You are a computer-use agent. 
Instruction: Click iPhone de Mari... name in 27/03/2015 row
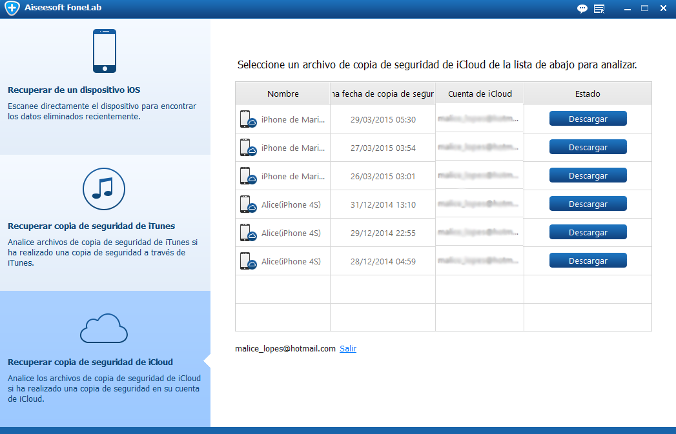coord(293,148)
